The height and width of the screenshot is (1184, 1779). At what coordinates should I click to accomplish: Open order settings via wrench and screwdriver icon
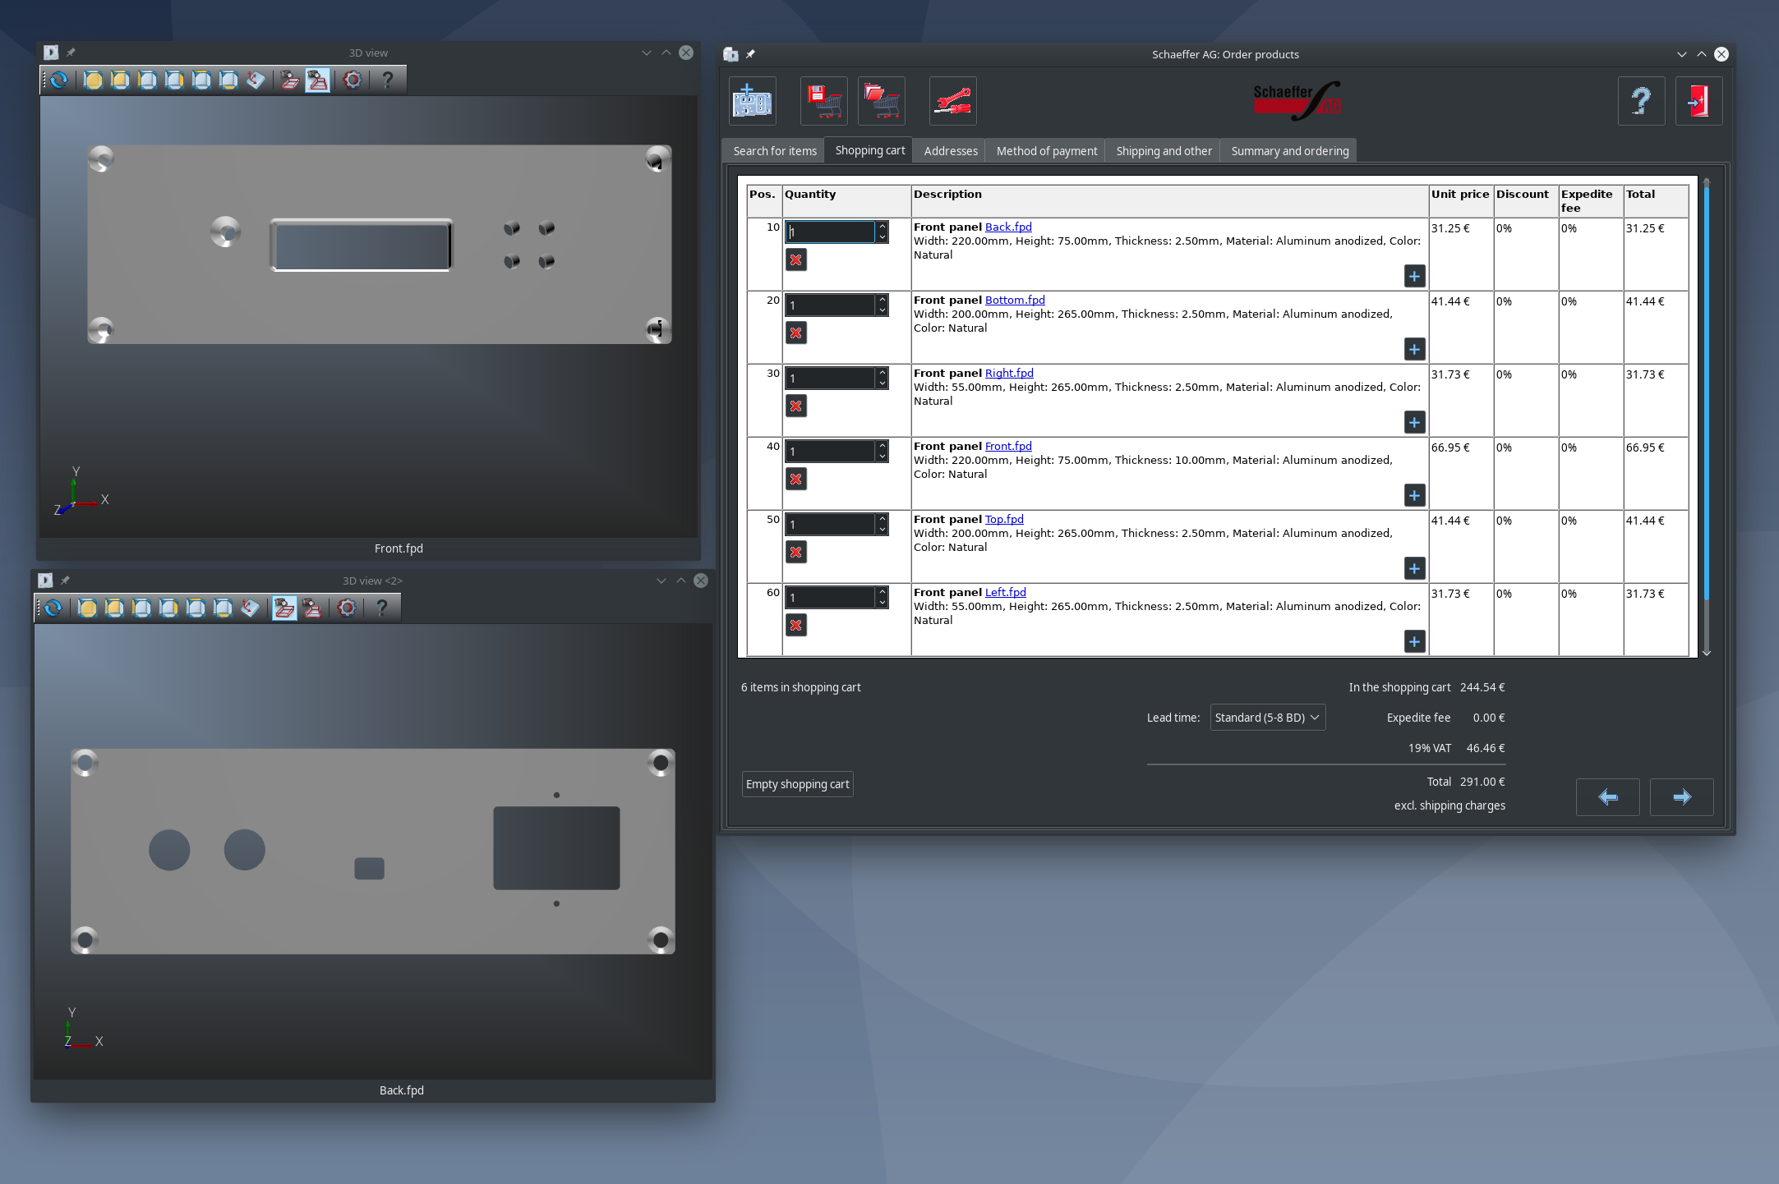tap(953, 101)
